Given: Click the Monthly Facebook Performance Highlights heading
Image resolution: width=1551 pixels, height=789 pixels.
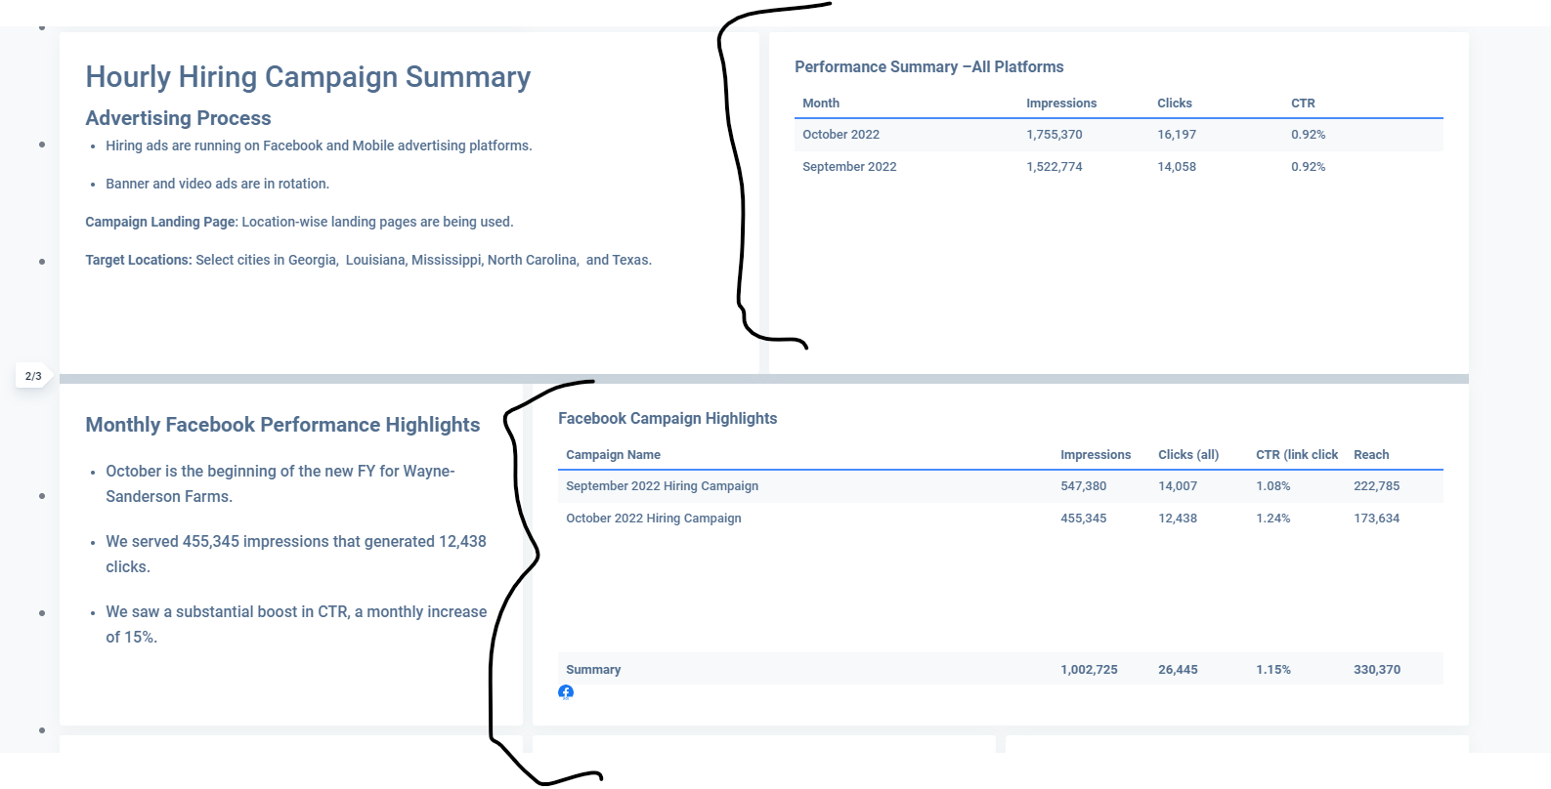Looking at the screenshot, I should pos(282,425).
